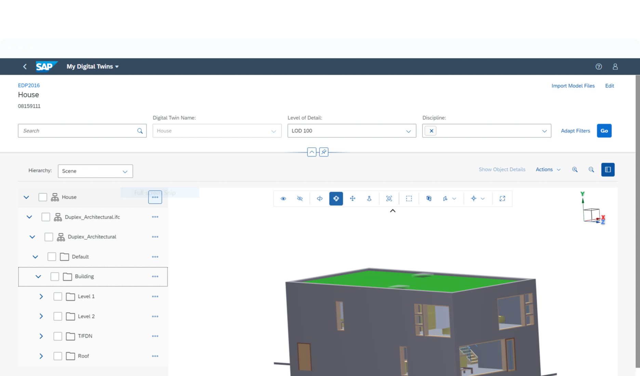Screen dimensions: 640x376
Task: Open the Level of Detail dropdown
Action: click(x=409, y=131)
